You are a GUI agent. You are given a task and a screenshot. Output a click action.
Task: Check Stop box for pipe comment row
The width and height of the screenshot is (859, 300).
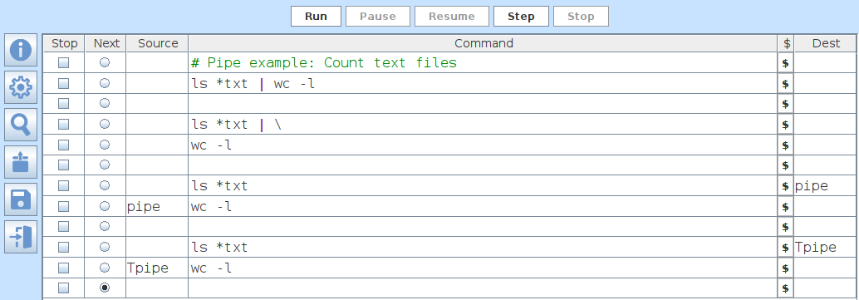pos(63,63)
